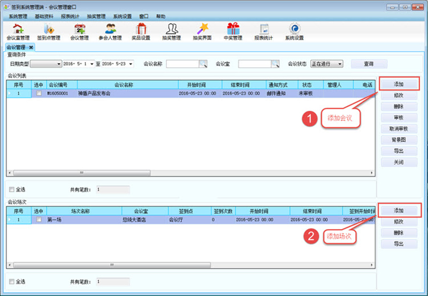Open the 抽奖管理 menu in menu bar
This screenshot has width=428, height=296.
click(96, 17)
